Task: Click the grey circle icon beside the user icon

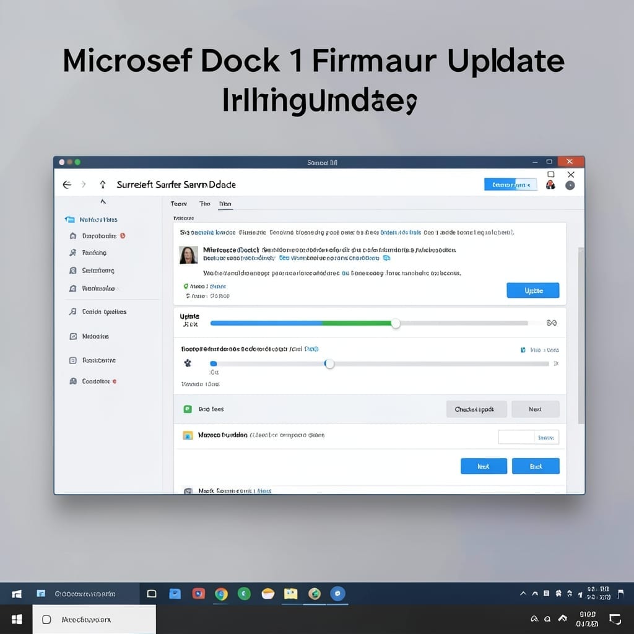Action: coord(570,186)
